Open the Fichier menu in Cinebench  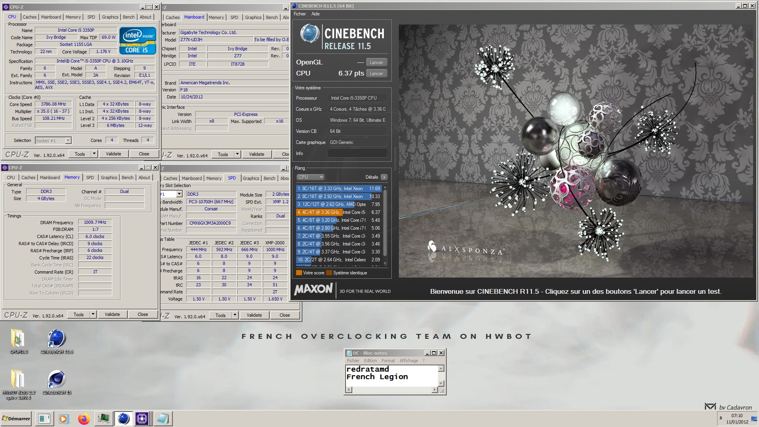click(x=300, y=14)
